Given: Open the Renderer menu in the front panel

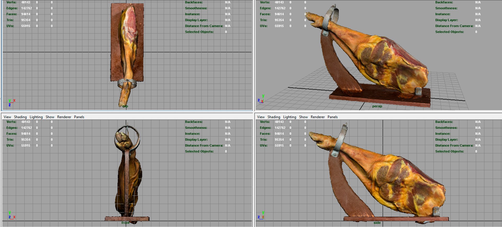Looking at the screenshot, I should point(64,117).
